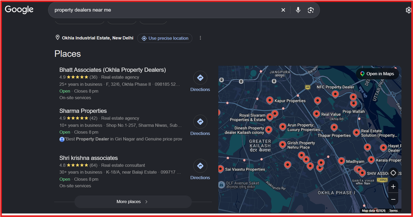Viewport: 413px width, 217px height.
Task: Open Sharma Properties listing
Action: [83, 111]
